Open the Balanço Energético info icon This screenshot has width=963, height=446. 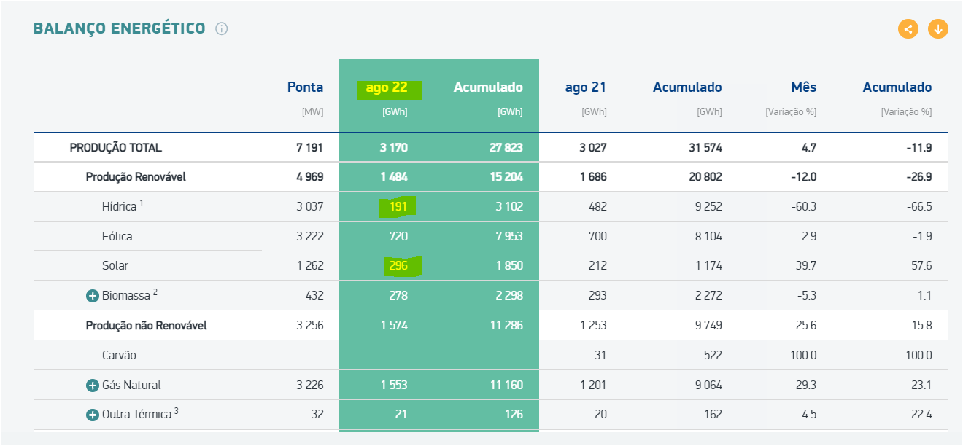coord(222,29)
